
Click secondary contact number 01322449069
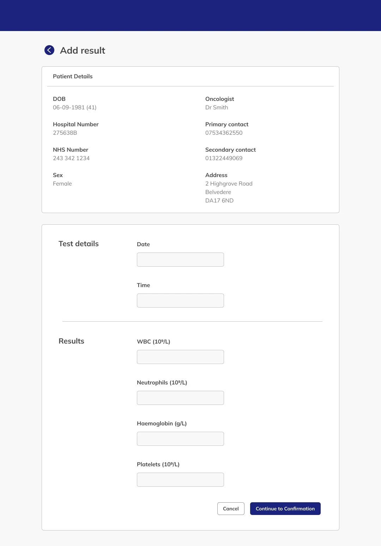(224, 158)
